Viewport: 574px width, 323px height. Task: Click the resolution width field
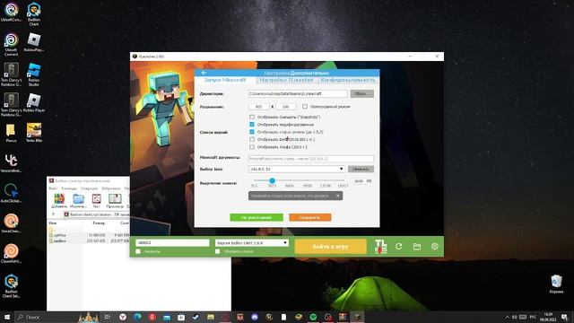[x=259, y=107]
